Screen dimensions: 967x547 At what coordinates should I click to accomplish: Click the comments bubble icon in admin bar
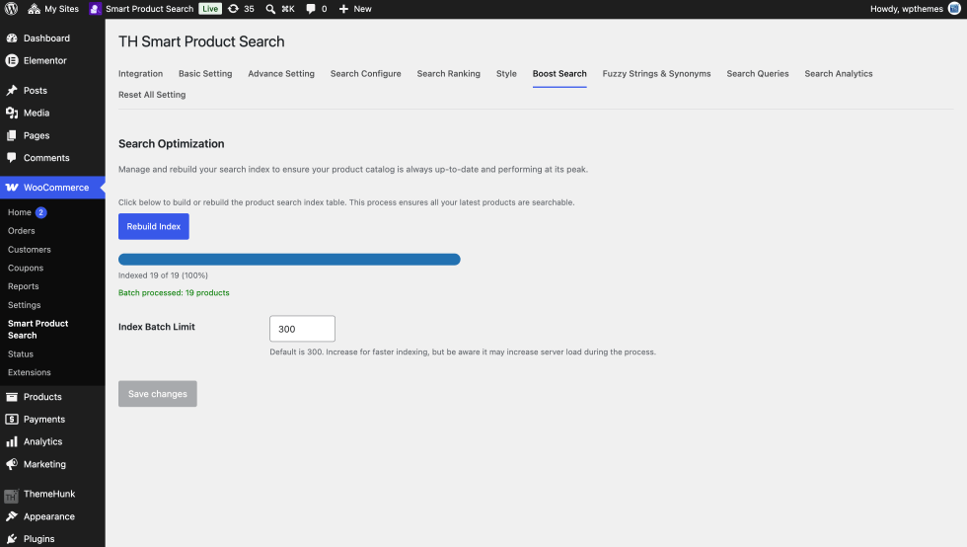coord(311,9)
